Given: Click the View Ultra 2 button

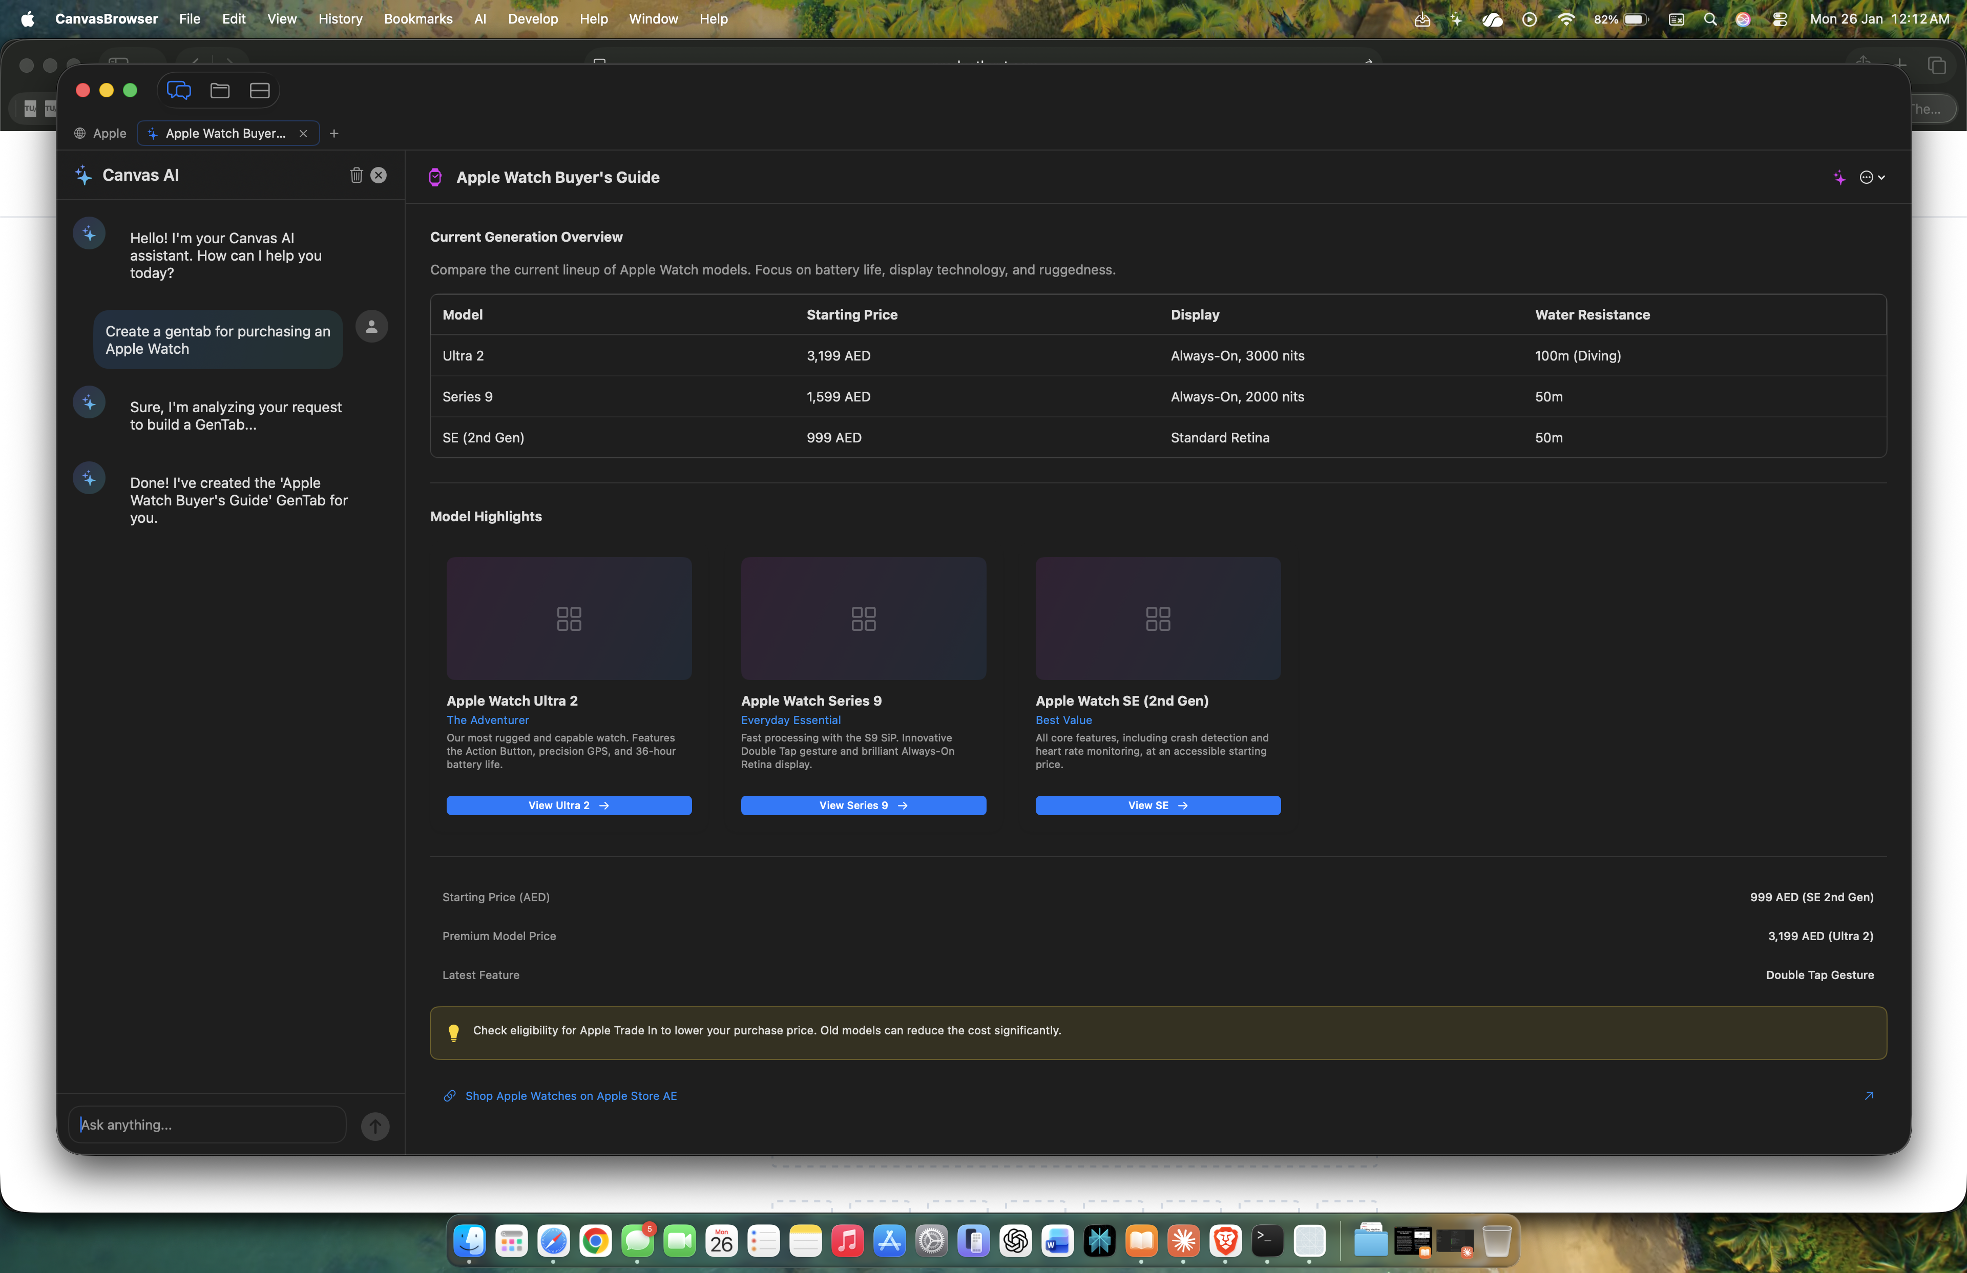Looking at the screenshot, I should coord(568,805).
